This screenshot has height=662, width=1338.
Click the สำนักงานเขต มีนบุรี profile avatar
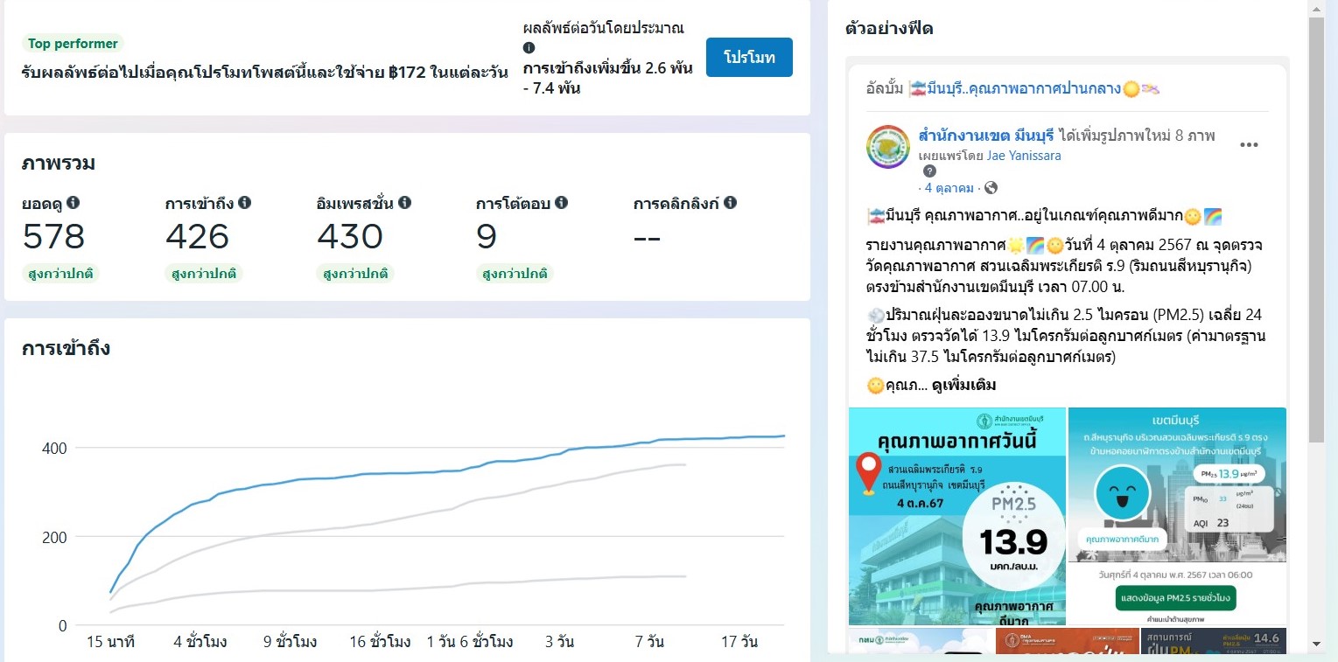point(887,146)
